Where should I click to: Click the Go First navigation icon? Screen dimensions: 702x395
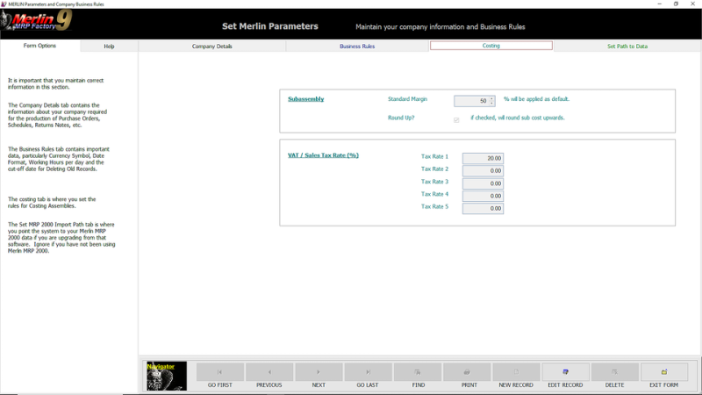tap(219, 372)
